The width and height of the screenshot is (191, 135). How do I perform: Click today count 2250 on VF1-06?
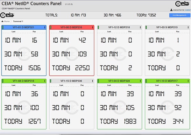pos(82,68)
